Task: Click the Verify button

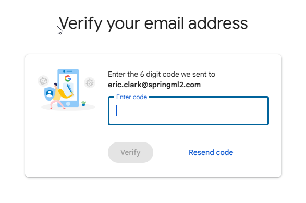Action: tap(130, 152)
